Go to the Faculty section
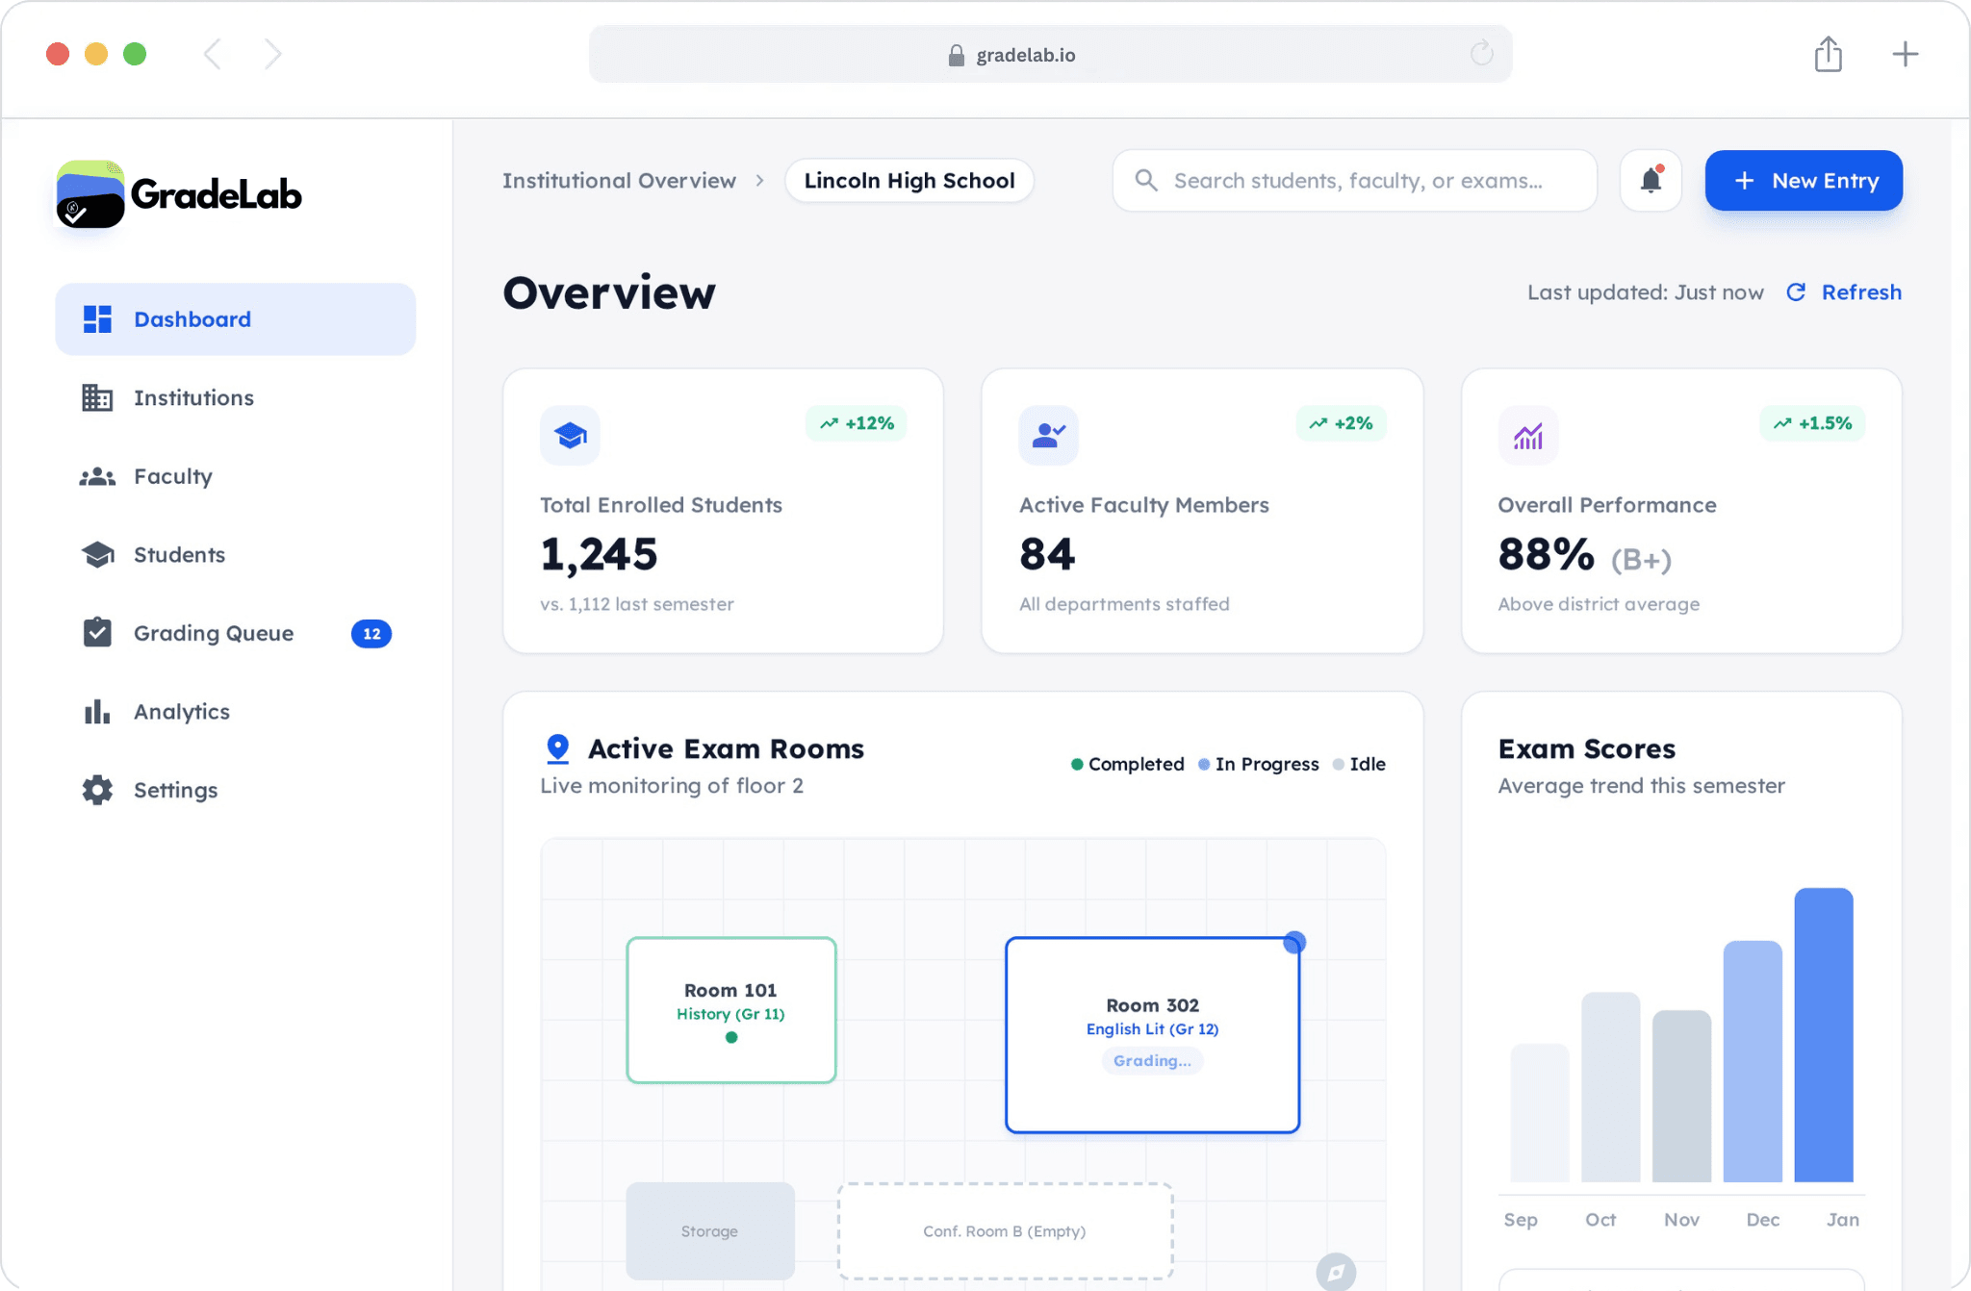Image resolution: width=1971 pixels, height=1291 pixels. pos(235,476)
